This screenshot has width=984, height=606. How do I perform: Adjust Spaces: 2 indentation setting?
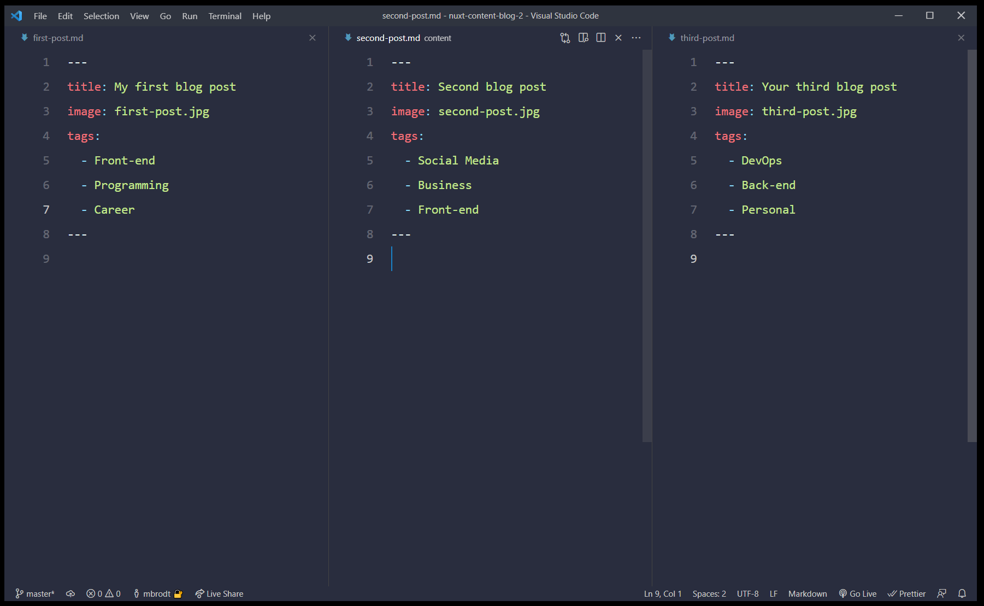point(709,593)
